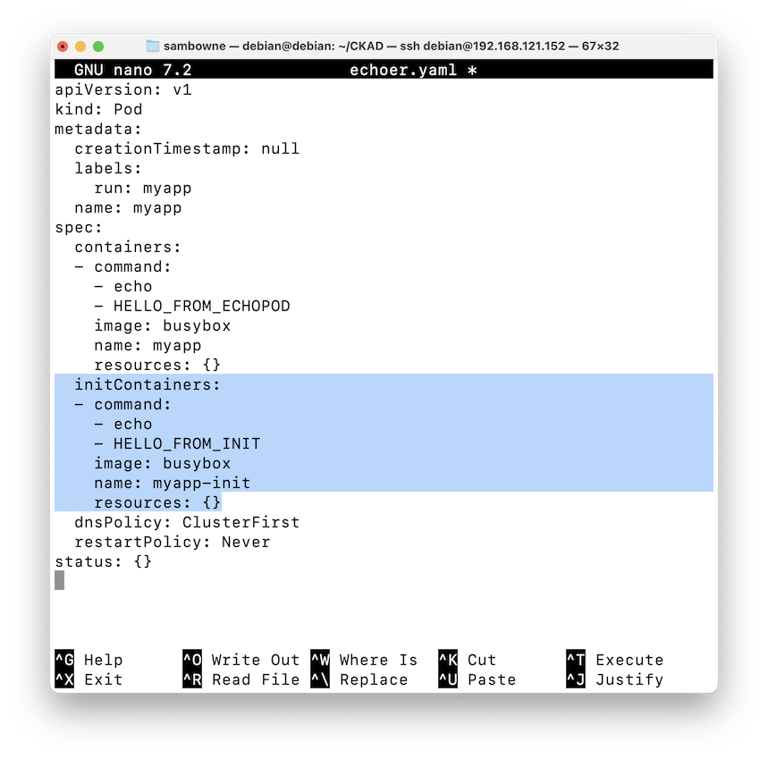This screenshot has height=759, width=768.
Task: Click the yellow minimize window button
Action: [80, 46]
